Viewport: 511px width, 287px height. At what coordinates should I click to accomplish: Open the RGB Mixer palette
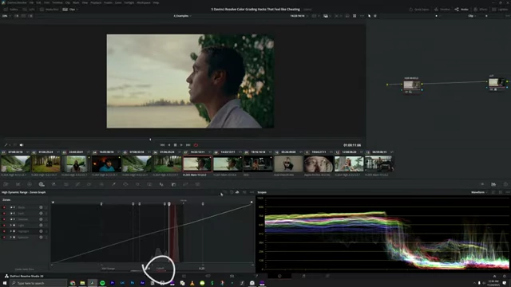[x=53, y=184]
